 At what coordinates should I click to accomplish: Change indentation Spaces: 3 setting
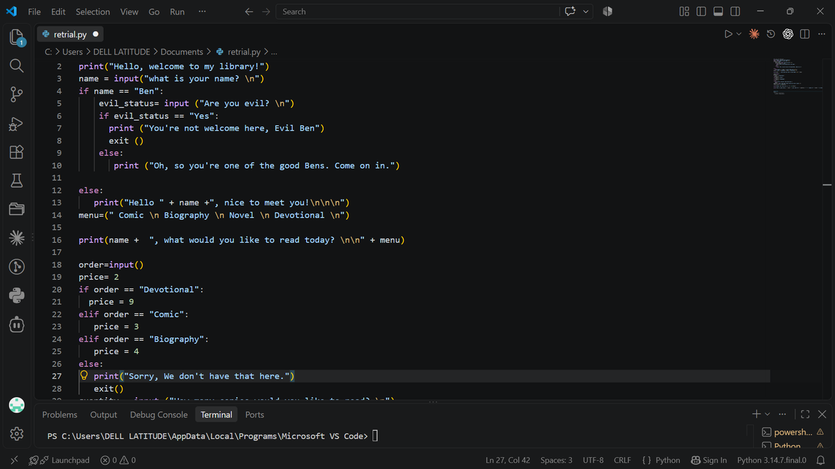tap(557, 460)
